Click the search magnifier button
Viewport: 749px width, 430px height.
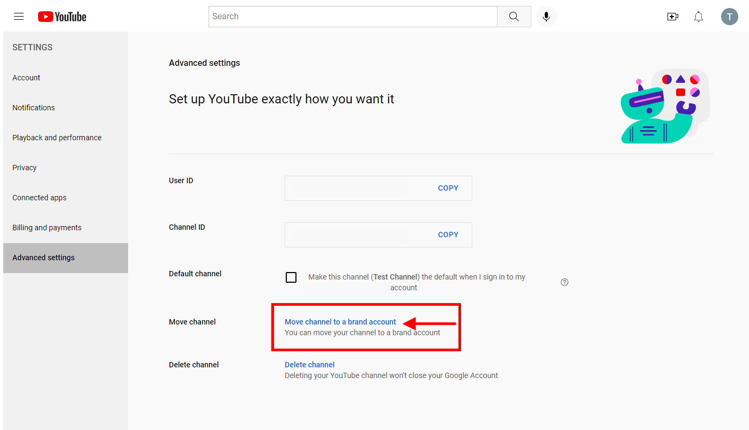point(514,17)
